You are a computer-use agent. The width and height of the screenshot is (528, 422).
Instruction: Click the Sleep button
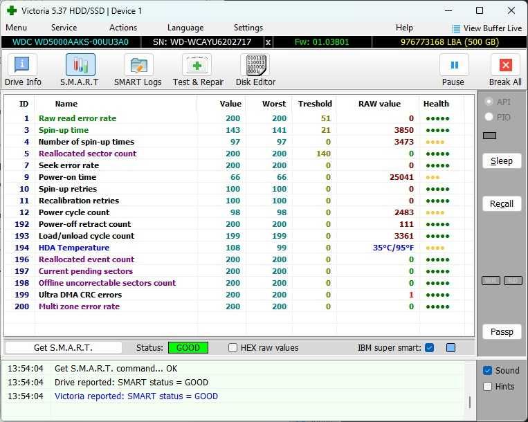click(x=502, y=161)
